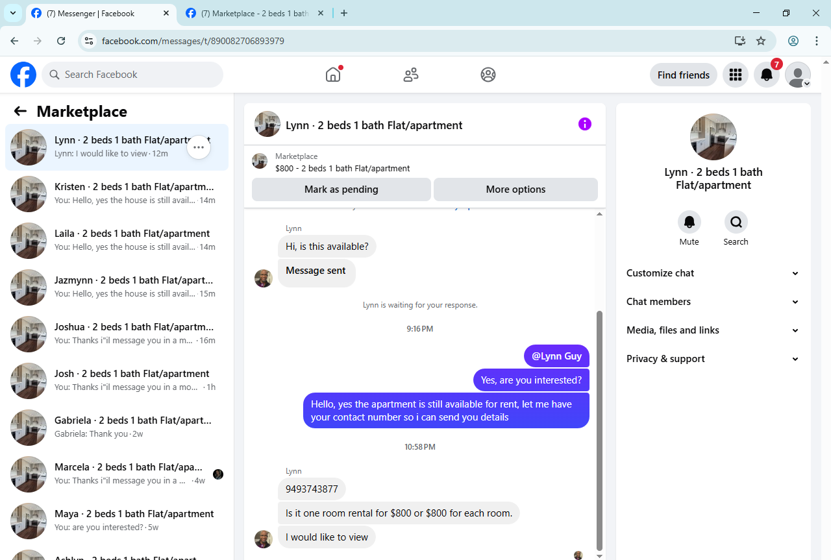831x560 pixels.
Task: Open the $800 - 2 beds 1 bath listing link
Action: click(342, 168)
